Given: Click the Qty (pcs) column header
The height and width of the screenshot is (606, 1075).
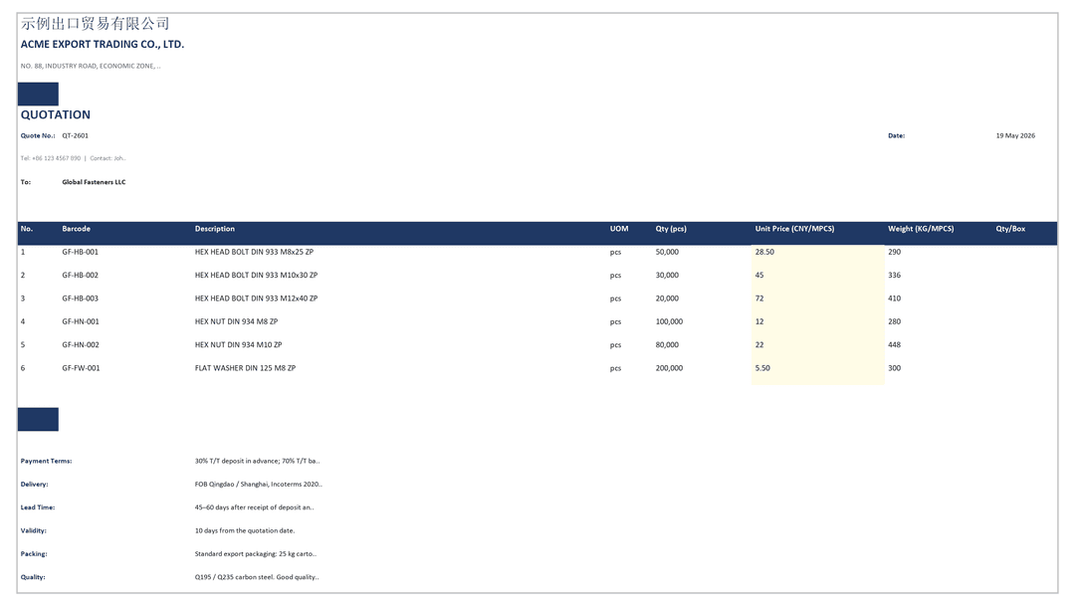Looking at the screenshot, I should pyautogui.click(x=671, y=229).
